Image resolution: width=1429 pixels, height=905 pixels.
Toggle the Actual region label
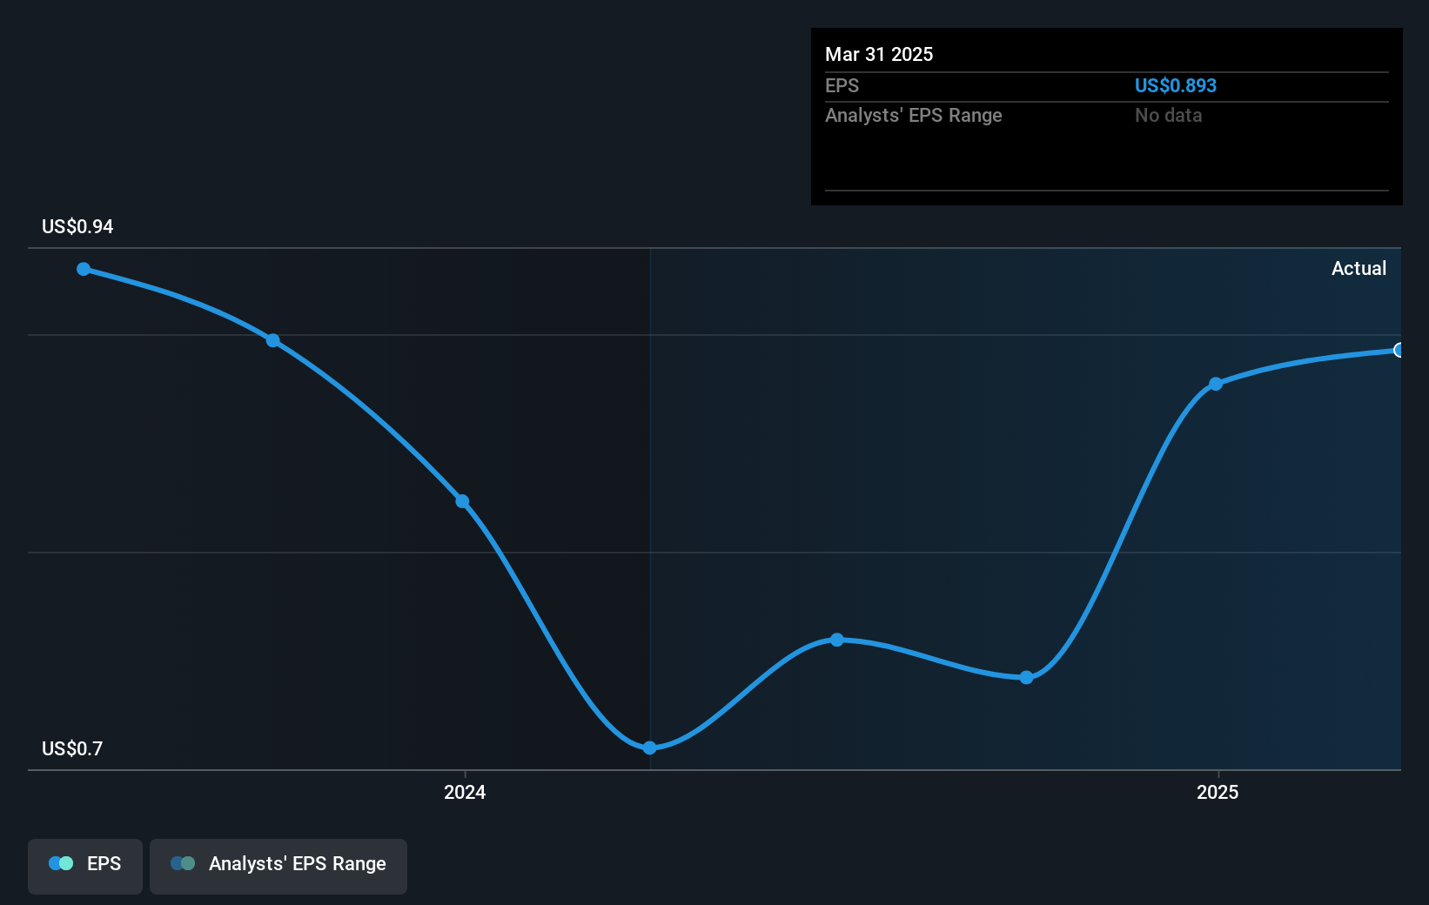click(1359, 268)
